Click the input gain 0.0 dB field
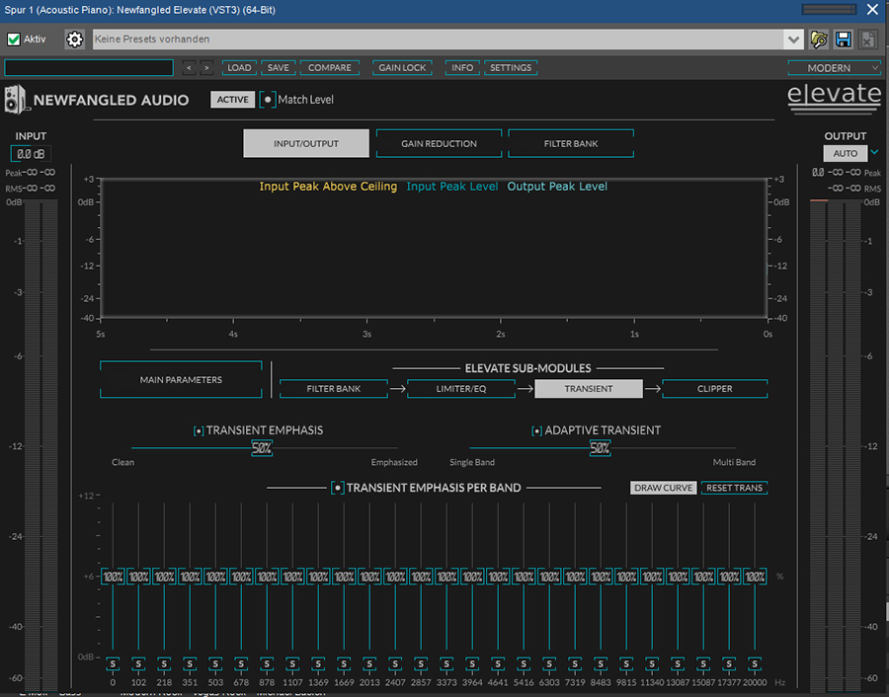This screenshot has height=697, width=889. coord(31,154)
